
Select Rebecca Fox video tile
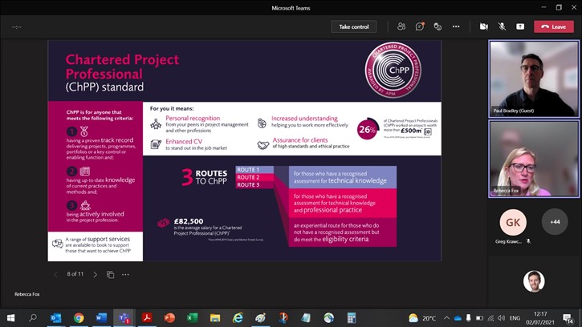pos(534,159)
